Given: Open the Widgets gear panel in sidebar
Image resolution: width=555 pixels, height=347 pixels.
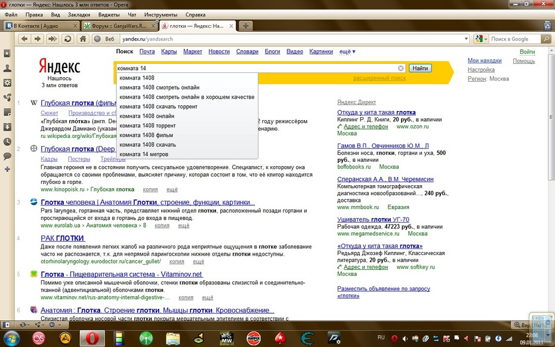Looking at the screenshot, I should [7, 83].
